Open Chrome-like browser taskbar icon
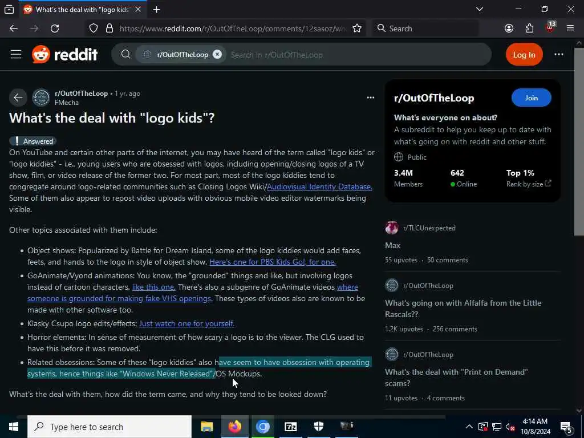 [262, 427]
